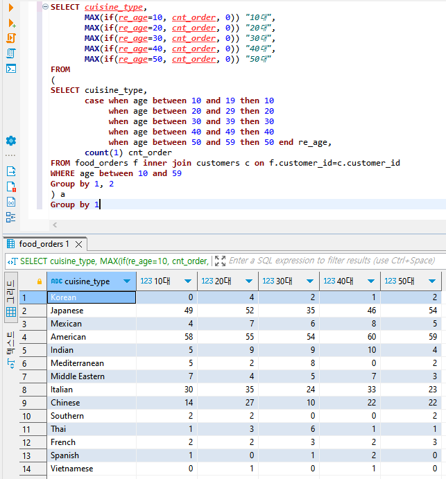Screen dimensions: 446x479
Task: Close the food_orders 1 result tab
Action: (x=79, y=244)
